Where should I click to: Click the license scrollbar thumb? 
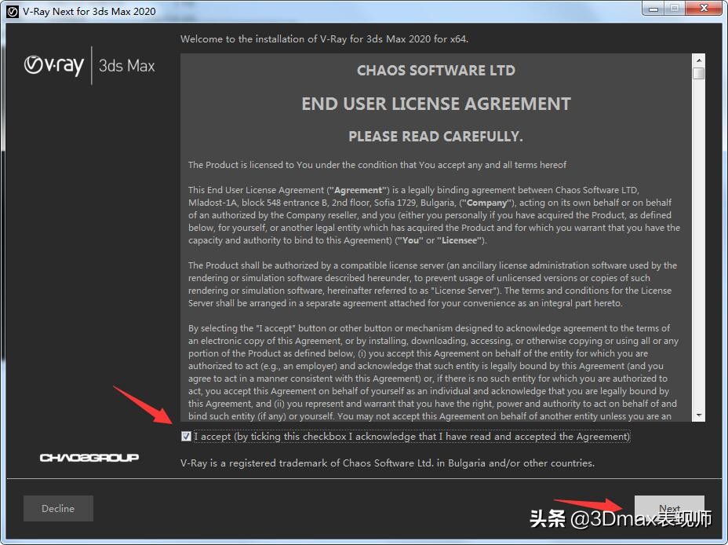tap(698, 74)
